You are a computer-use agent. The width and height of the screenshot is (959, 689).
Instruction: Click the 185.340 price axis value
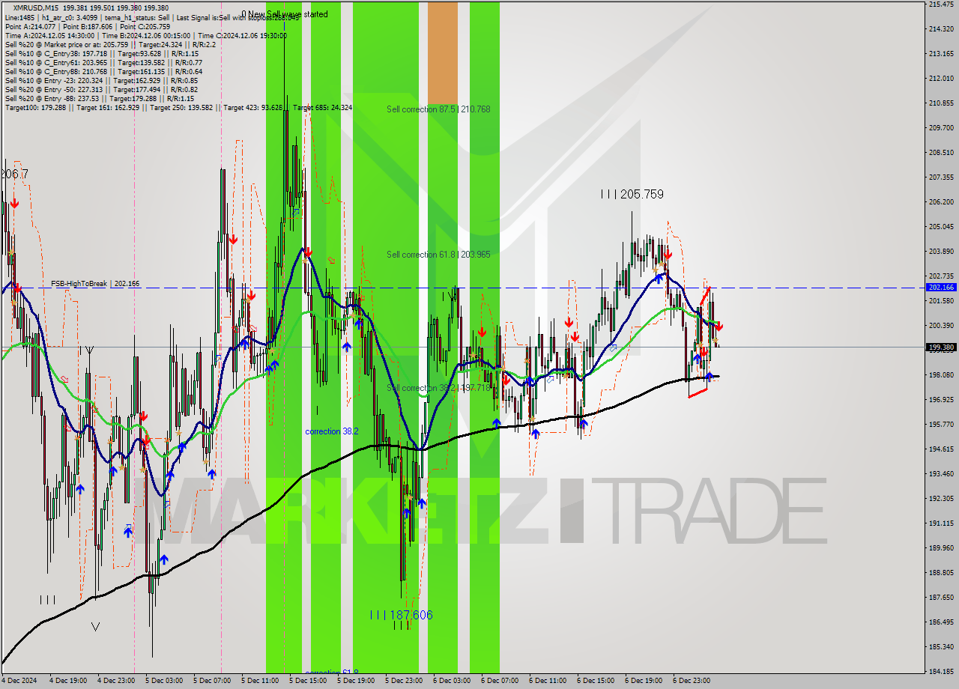pyautogui.click(x=941, y=647)
